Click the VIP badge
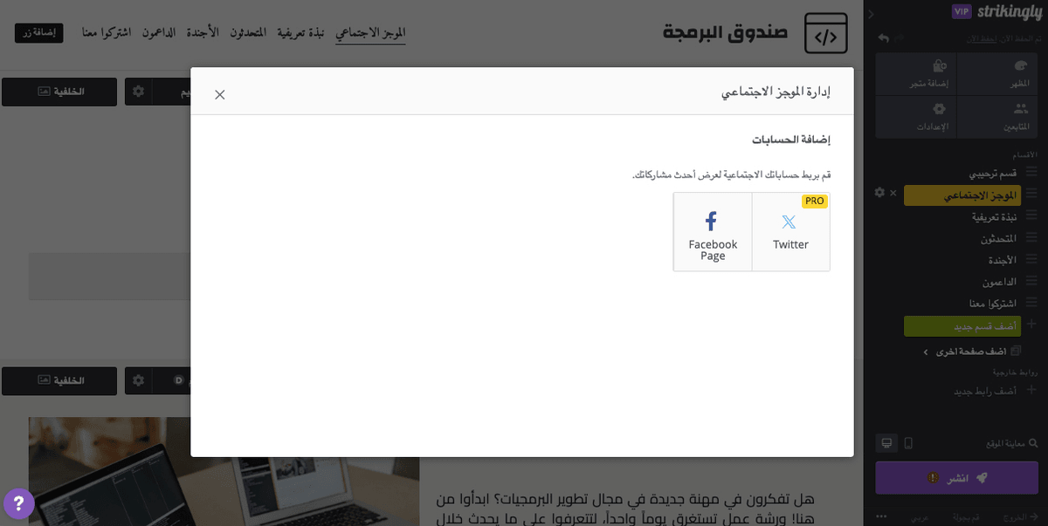 pos(962,11)
